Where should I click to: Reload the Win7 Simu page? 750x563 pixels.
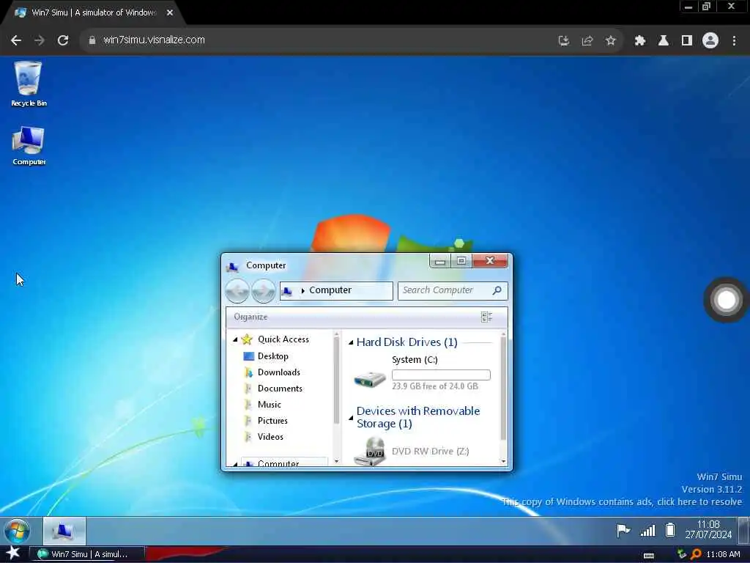click(63, 40)
